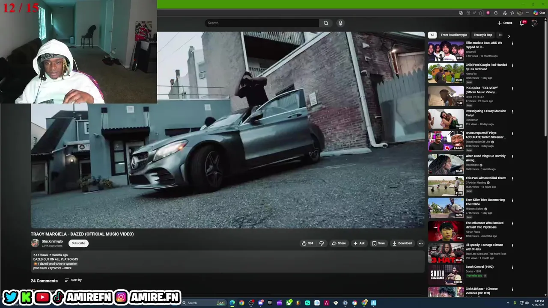Open the Ask AI button
Screen dimensions: 548x308
click(x=359, y=243)
